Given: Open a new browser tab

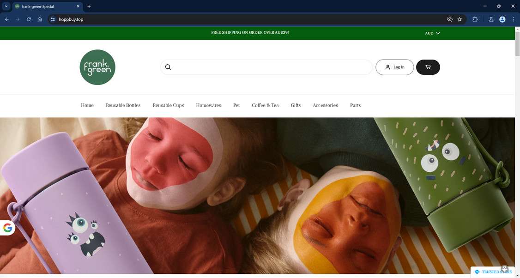Looking at the screenshot, I should tap(89, 6).
